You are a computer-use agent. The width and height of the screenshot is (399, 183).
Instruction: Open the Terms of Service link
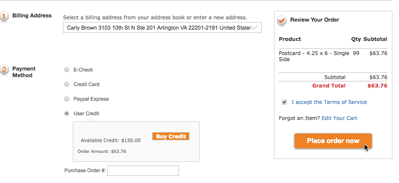329,102
